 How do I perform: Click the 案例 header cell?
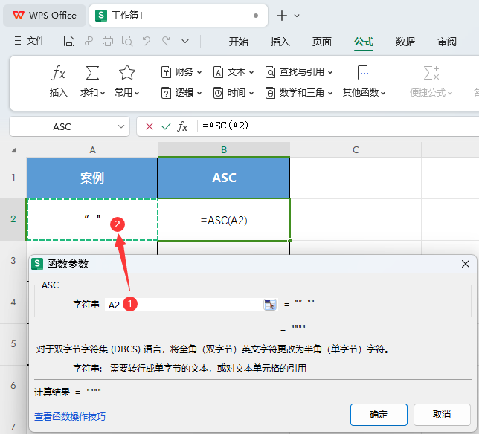click(92, 178)
